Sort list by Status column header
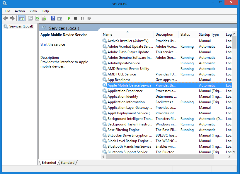This screenshot has height=174, width=240. point(185,35)
